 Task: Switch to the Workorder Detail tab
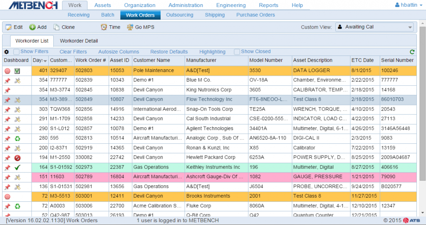coord(79,41)
